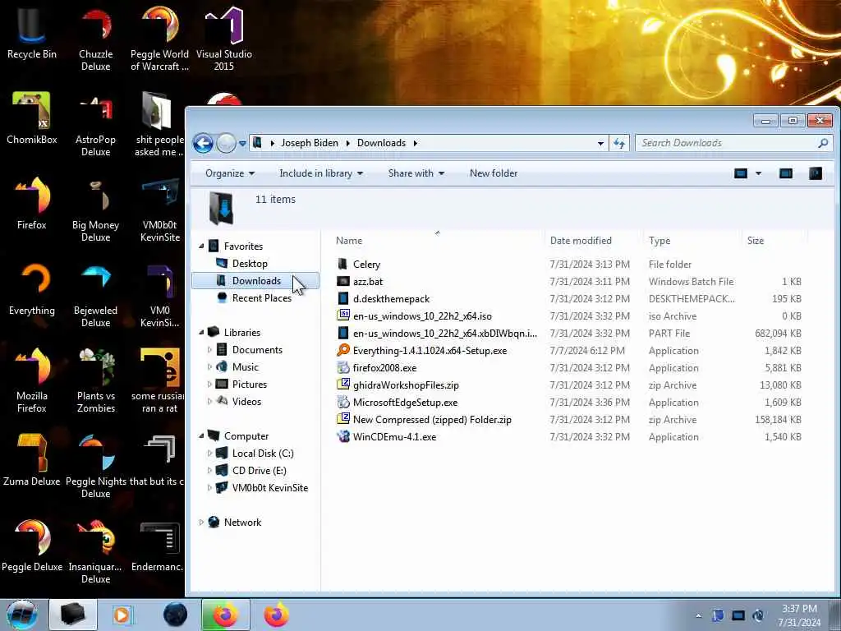The width and height of the screenshot is (841, 631).
Task: Select AstroPop Deluxe desktop icon
Action: [95, 125]
